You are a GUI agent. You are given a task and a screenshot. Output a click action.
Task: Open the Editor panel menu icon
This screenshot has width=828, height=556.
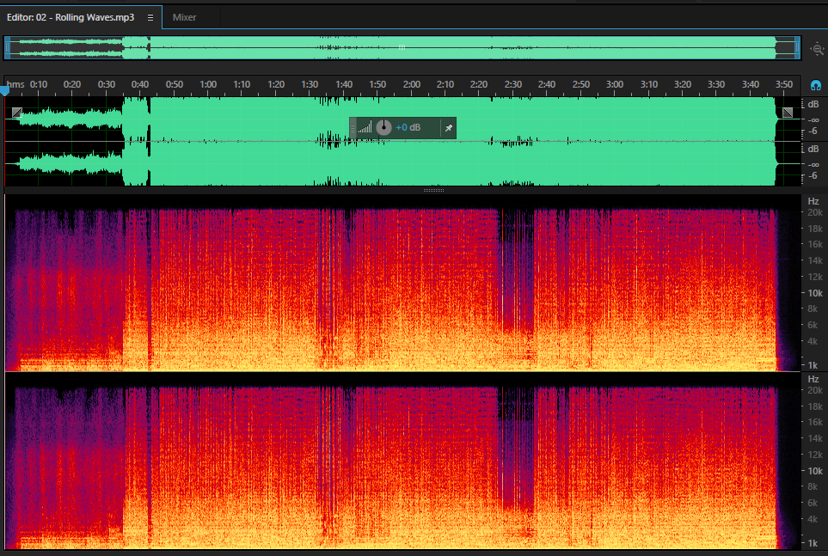point(150,17)
